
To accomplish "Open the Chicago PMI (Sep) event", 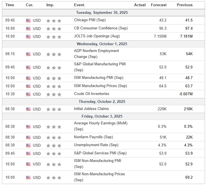I will 90,20.
